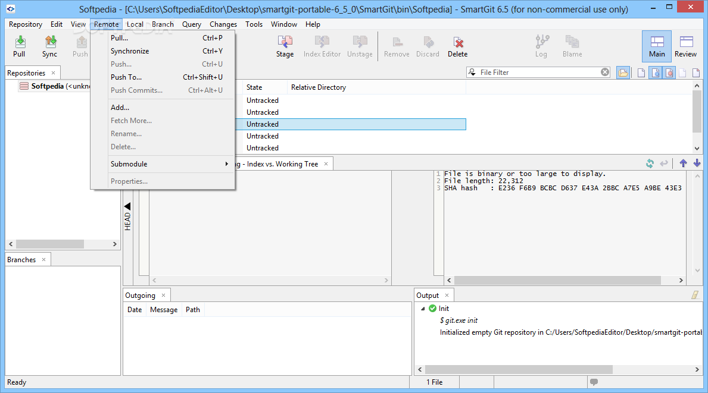Click the Message column in Outgoing
This screenshot has height=393, width=708.
(164, 310)
